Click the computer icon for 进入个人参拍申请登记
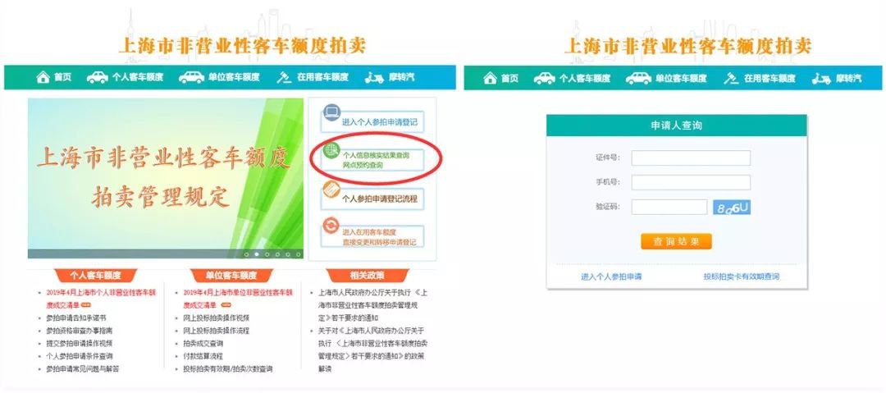886x393 pixels. tap(331, 113)
